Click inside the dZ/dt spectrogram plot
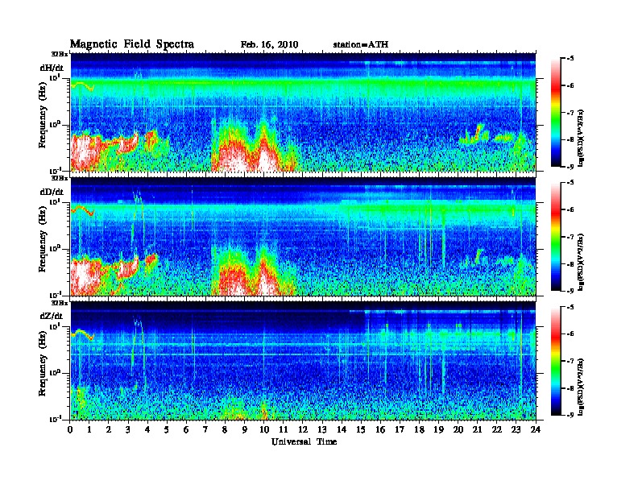Screen dimensions: 638x493 [x=303, y=360]
